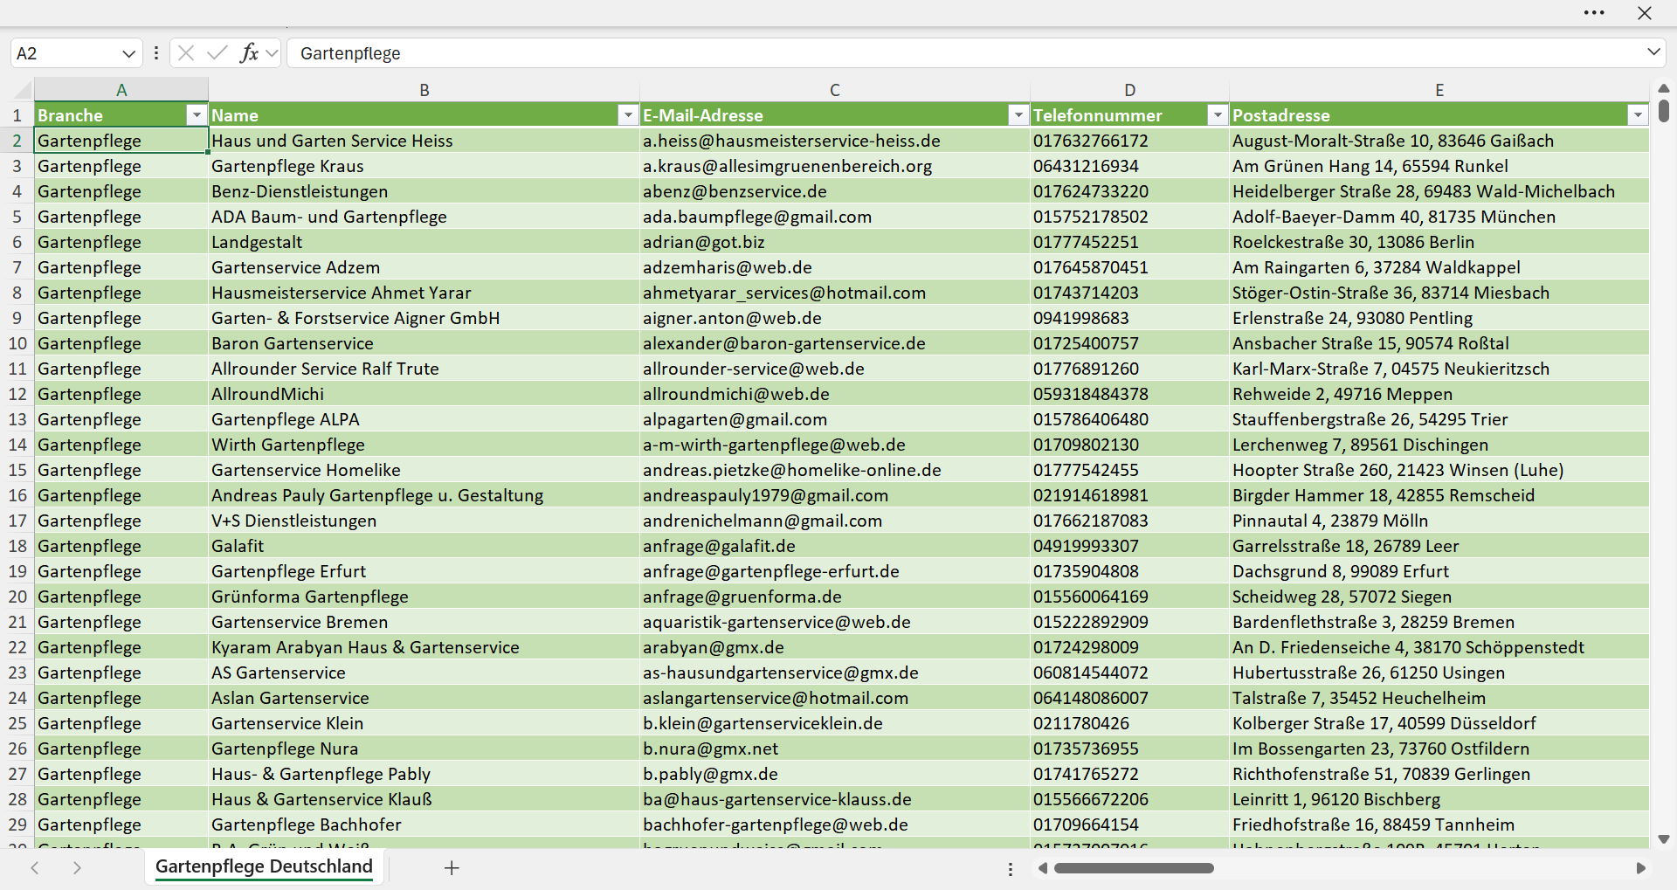The image size is (1677, 890).
Task: Select column D header
Action: coord(1130,90)
